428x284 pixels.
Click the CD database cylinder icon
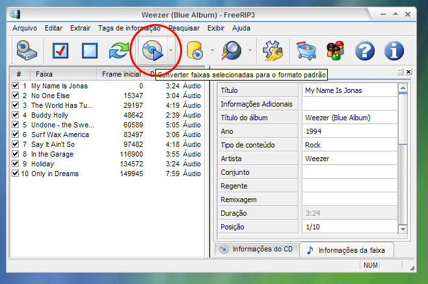[x=195, y=51]
